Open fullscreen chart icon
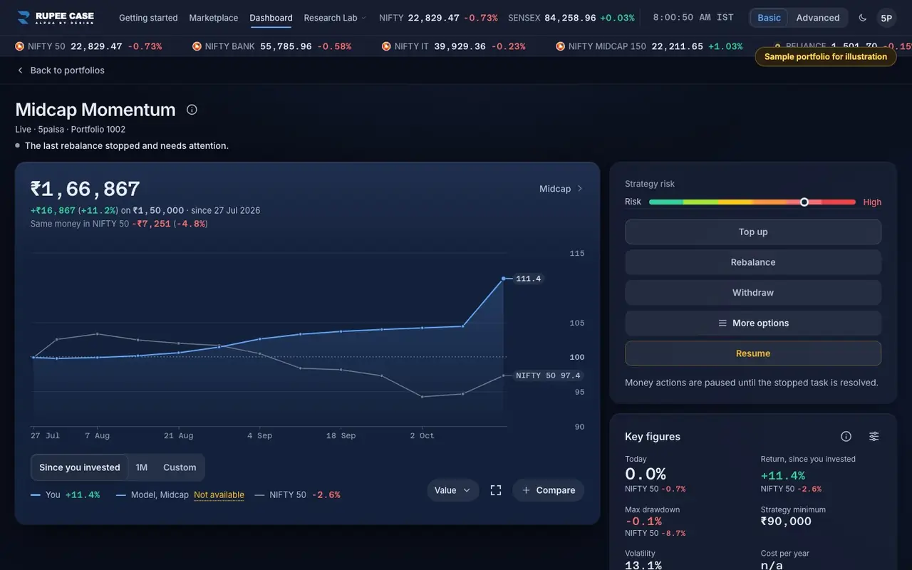The width and height of the screenshot is (912, 570). pyautogui.click(x=496, y=490)
